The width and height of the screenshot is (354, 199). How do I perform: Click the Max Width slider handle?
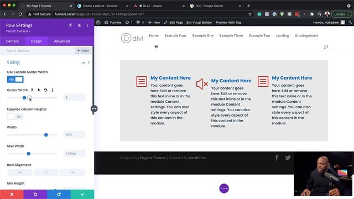click(28, 154)
